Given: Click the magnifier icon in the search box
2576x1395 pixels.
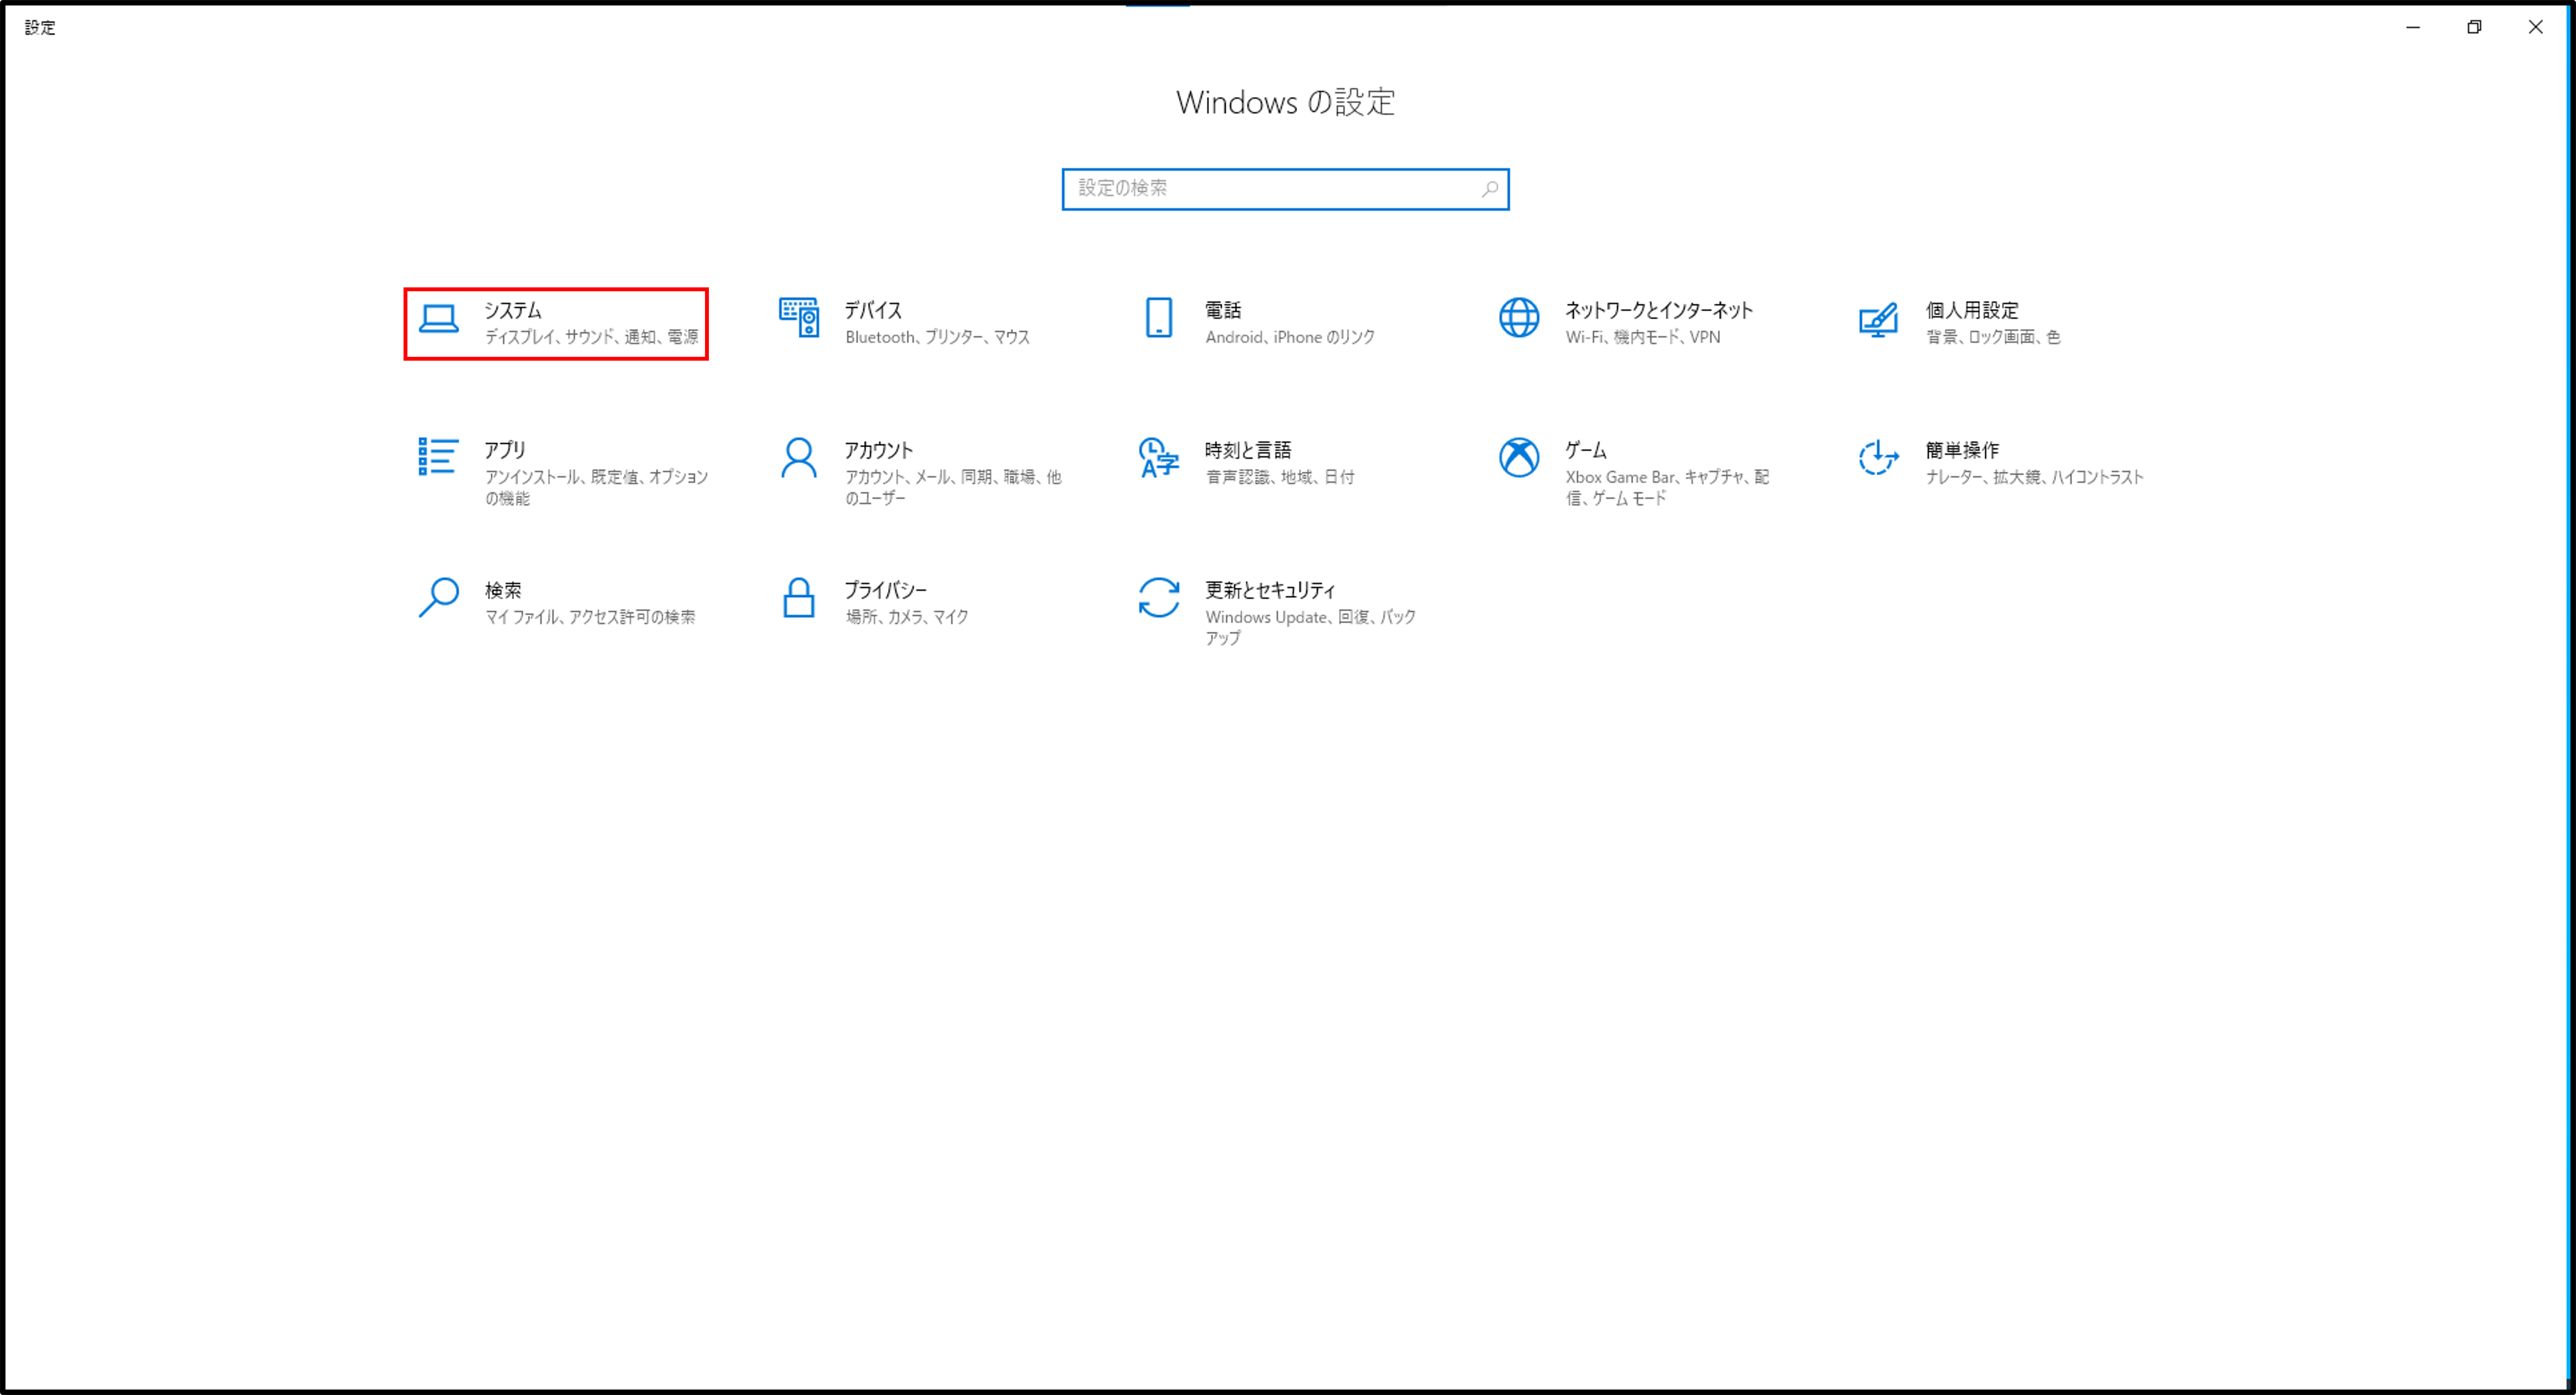Looking at the screenshot, I should (1489, 189).
